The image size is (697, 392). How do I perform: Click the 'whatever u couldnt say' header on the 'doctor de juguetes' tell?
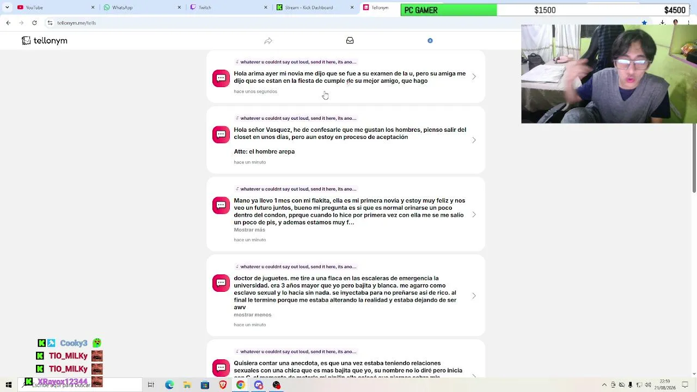[296, 267]
